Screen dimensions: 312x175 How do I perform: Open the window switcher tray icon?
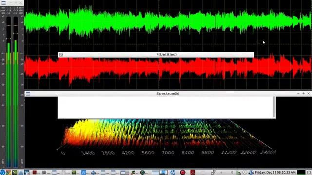pyautogui.click(x=213, y=172)
